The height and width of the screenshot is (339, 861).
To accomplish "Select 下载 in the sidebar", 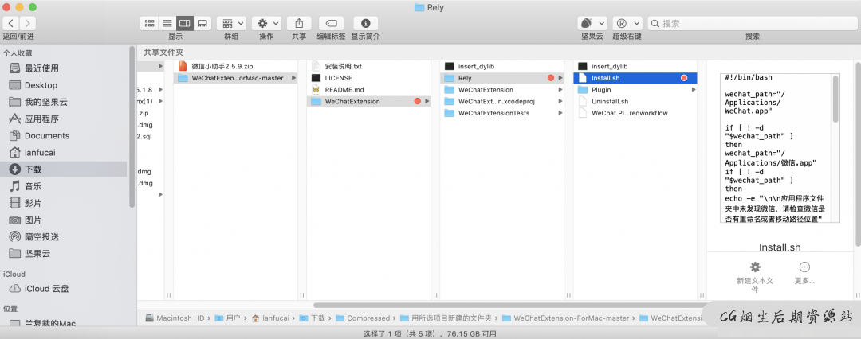I will 65,169.
